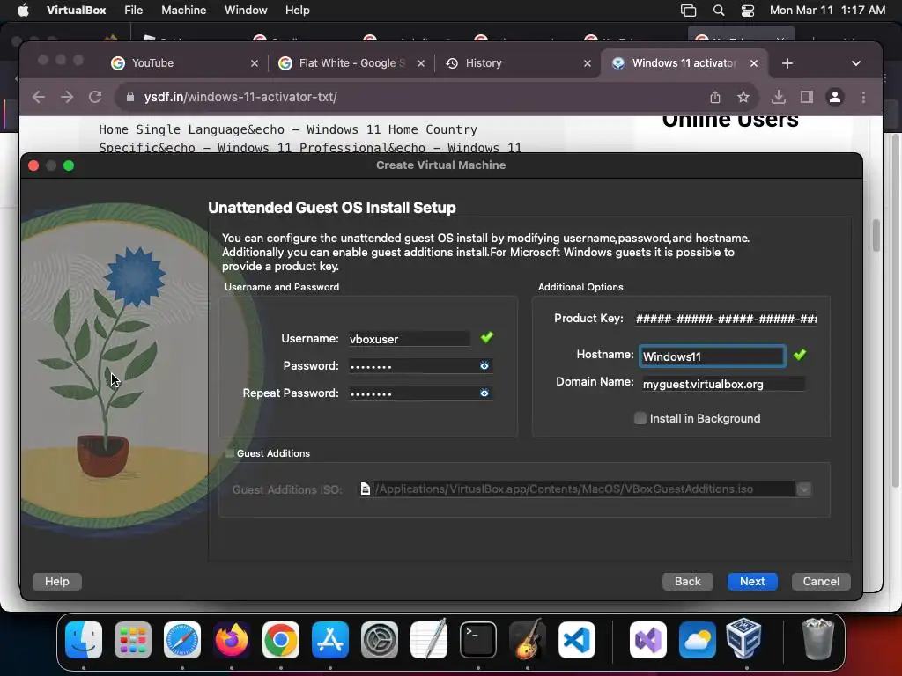Switch to Flat White Google tab
The image size is (902, 676).
(351, 63)
